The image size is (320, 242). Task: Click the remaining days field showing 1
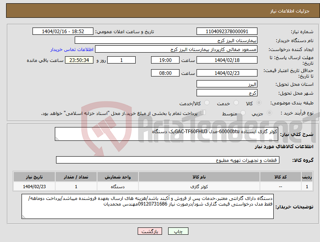coord(121,60)
